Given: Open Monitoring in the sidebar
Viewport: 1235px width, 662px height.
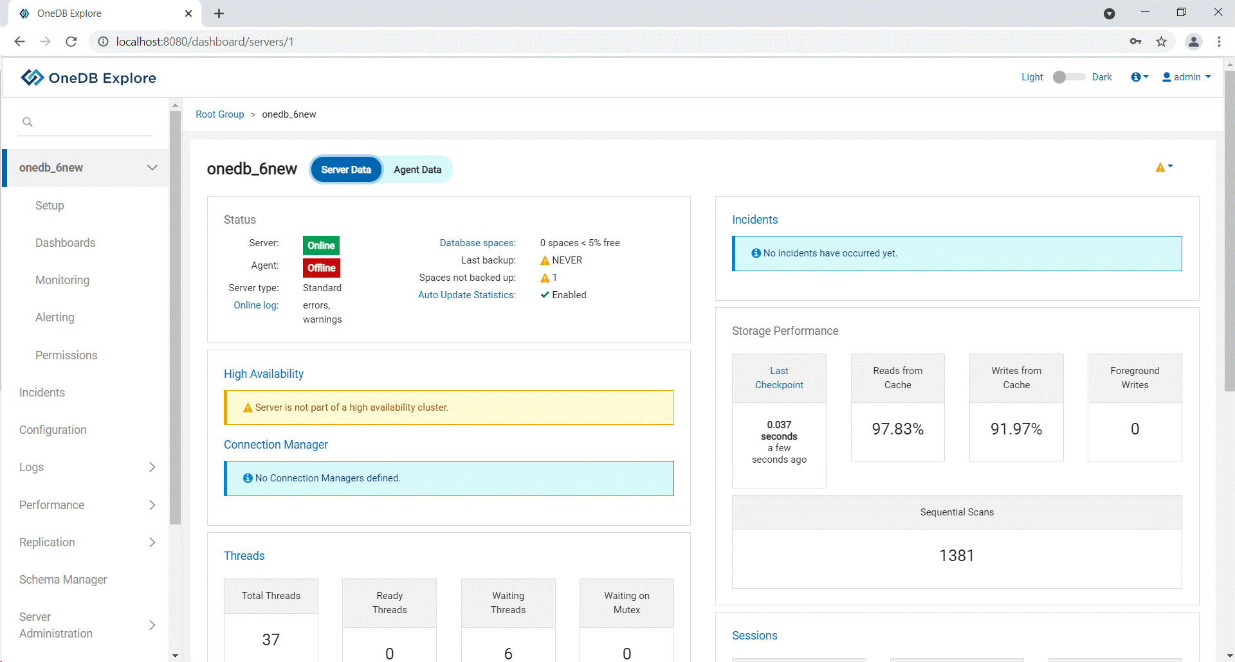Looking at the screenshot, I should (62, 280).
